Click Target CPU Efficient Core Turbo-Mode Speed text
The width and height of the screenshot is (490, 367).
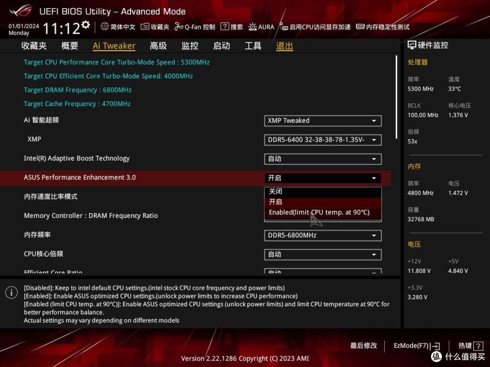pos(108,76)
